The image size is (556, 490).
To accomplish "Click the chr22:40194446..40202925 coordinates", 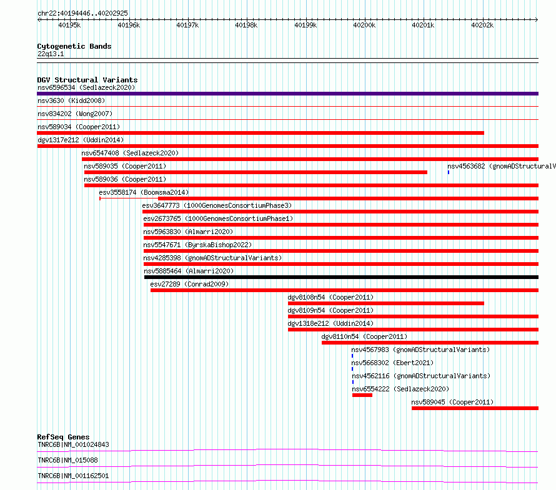I will (82, 13).
